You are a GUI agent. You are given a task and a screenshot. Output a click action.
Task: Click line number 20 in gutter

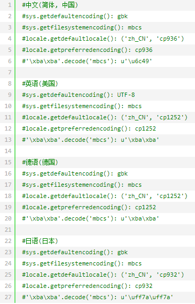[x=8, y=218]
